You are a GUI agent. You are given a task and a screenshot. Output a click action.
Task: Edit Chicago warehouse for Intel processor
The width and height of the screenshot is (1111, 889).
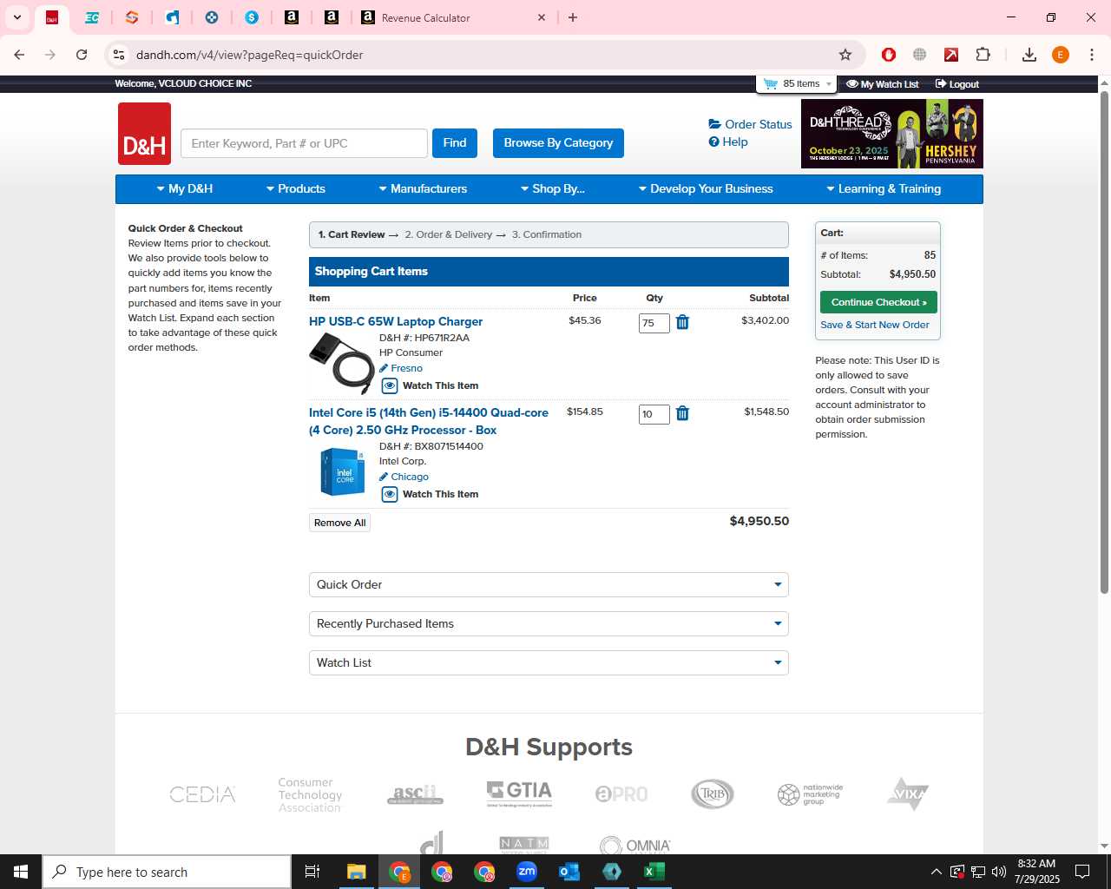(x=404, y=477)
